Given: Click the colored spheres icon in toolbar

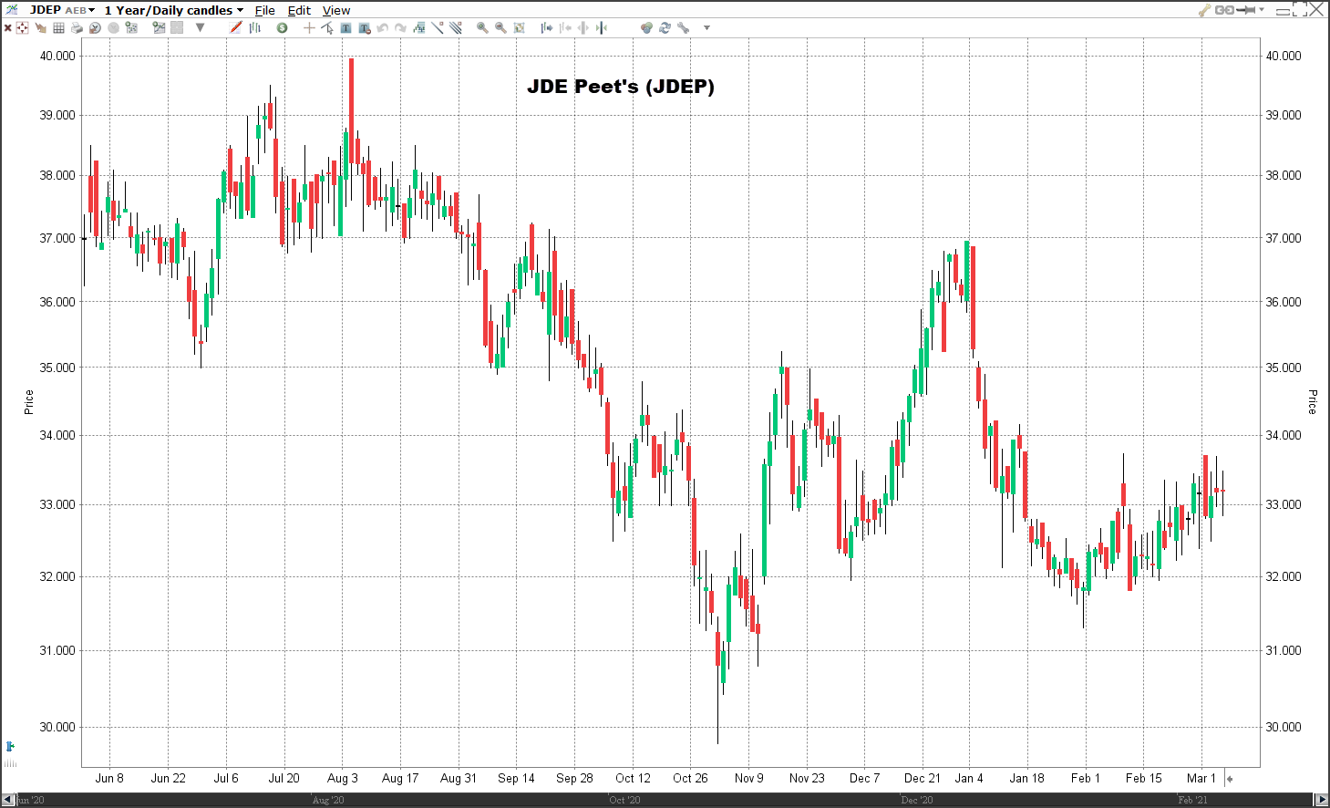Looking at the screenshot, I should (646, 27).
